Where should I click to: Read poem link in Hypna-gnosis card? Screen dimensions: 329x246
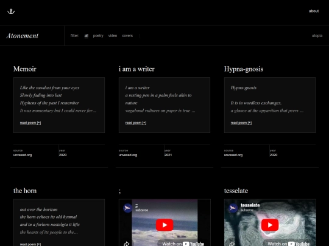click(x=241, y=123)
